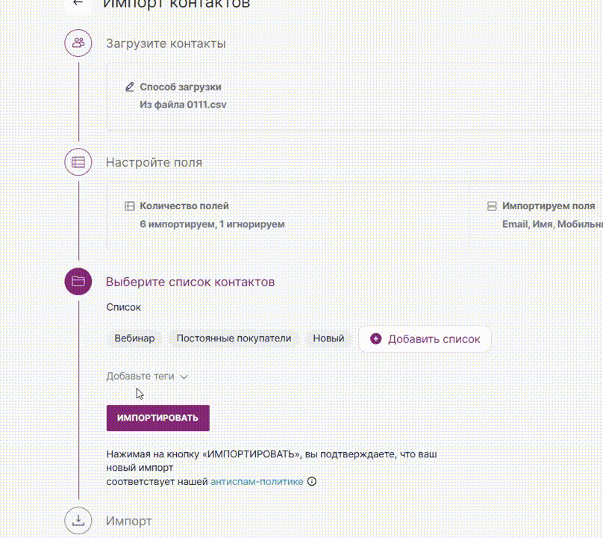Expand the Добавьте теги dropdown
Viewport: 603px width, 538px height.
(140, 377)
